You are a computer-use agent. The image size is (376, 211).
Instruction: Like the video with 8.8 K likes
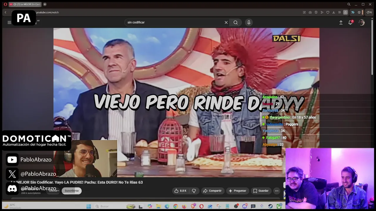coord(180,191)
